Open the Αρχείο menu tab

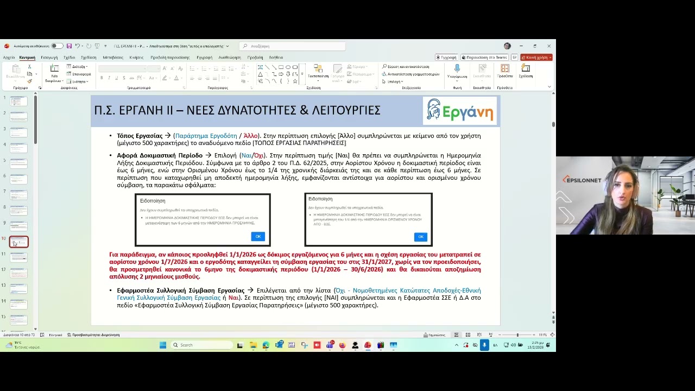pyautogui.click(x=9, y=57)
